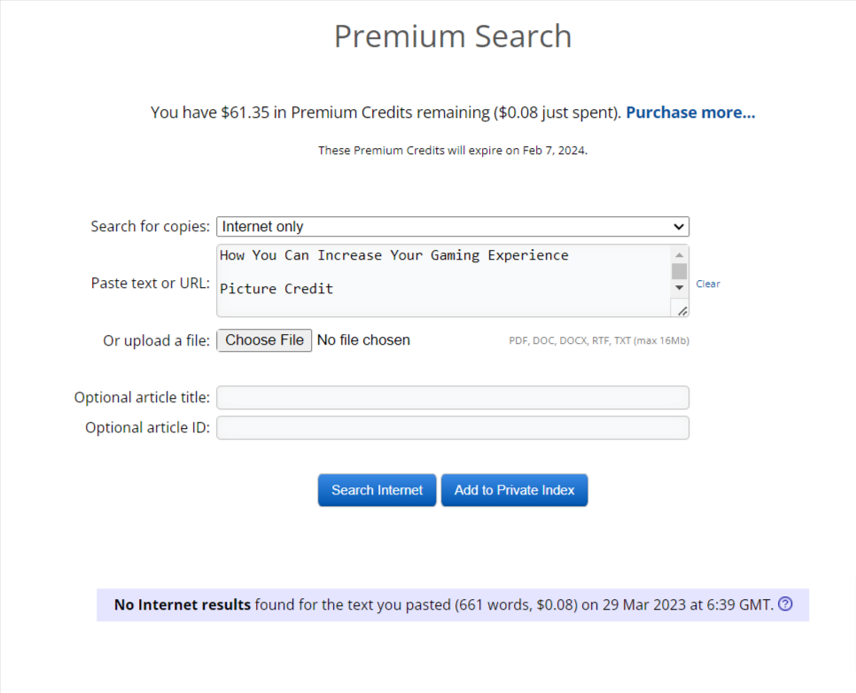Click the text area scrollbar thumb
856x693 pixels.
[679, 271]
